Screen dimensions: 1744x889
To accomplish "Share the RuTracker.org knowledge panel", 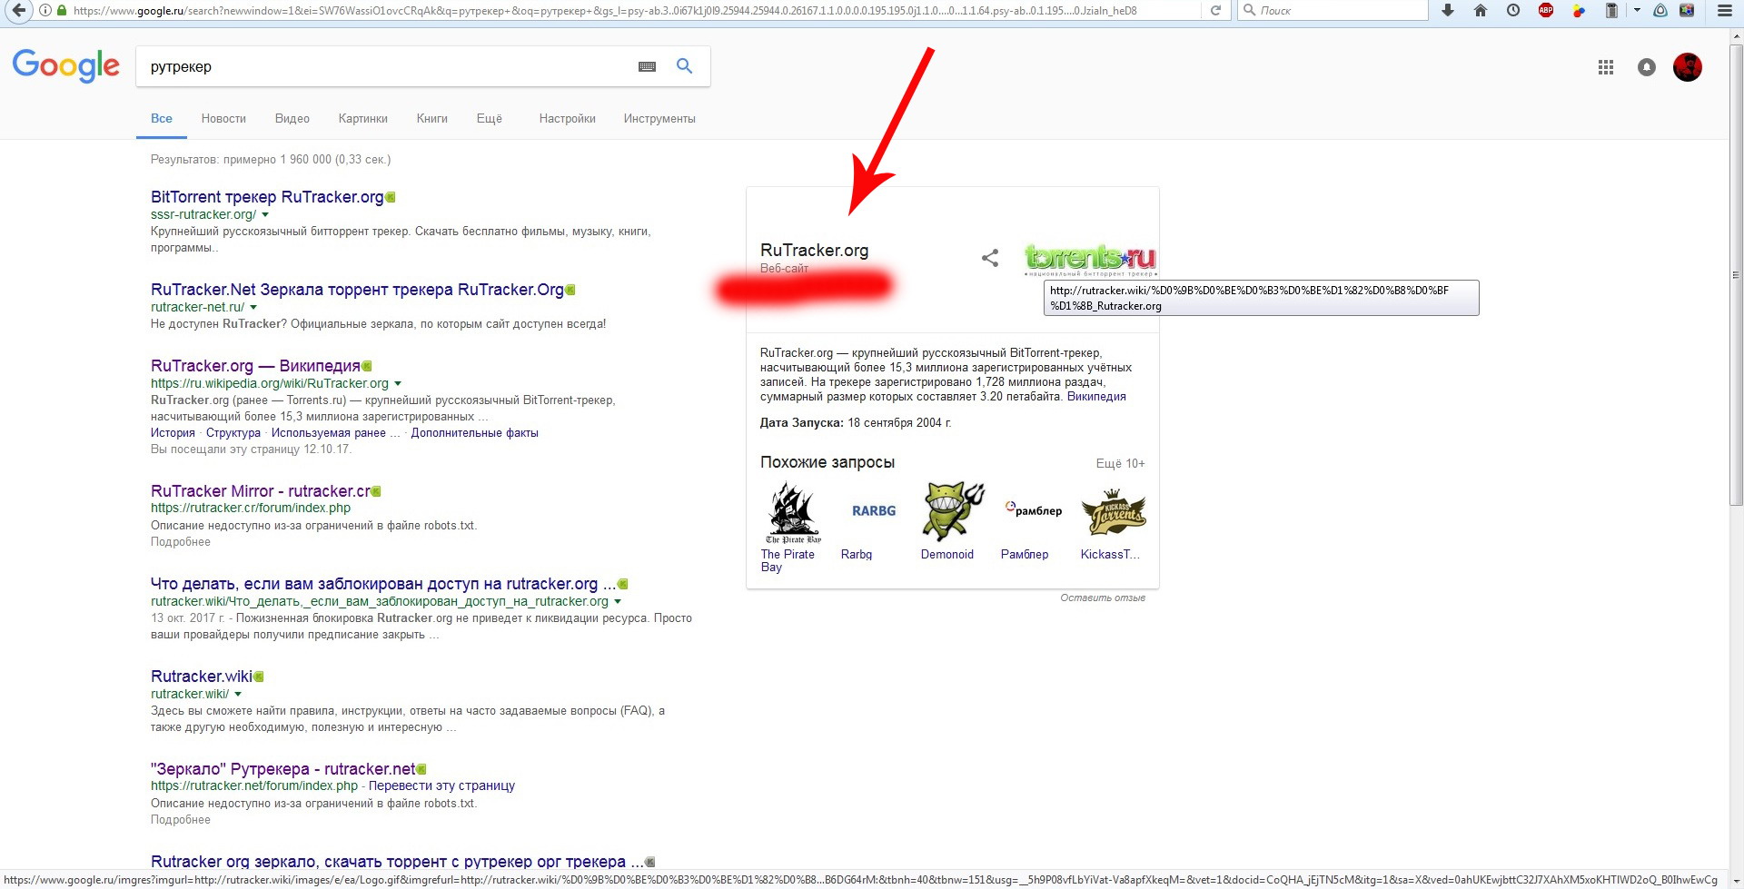I will coord(990,258).
